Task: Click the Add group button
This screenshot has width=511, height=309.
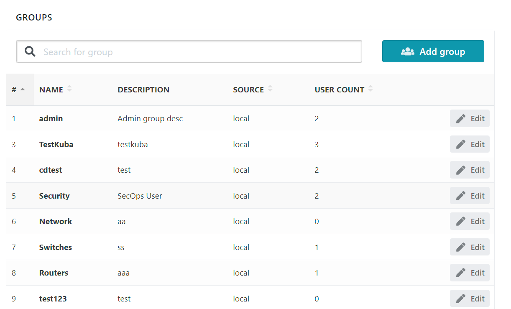Action: (433, 51)
